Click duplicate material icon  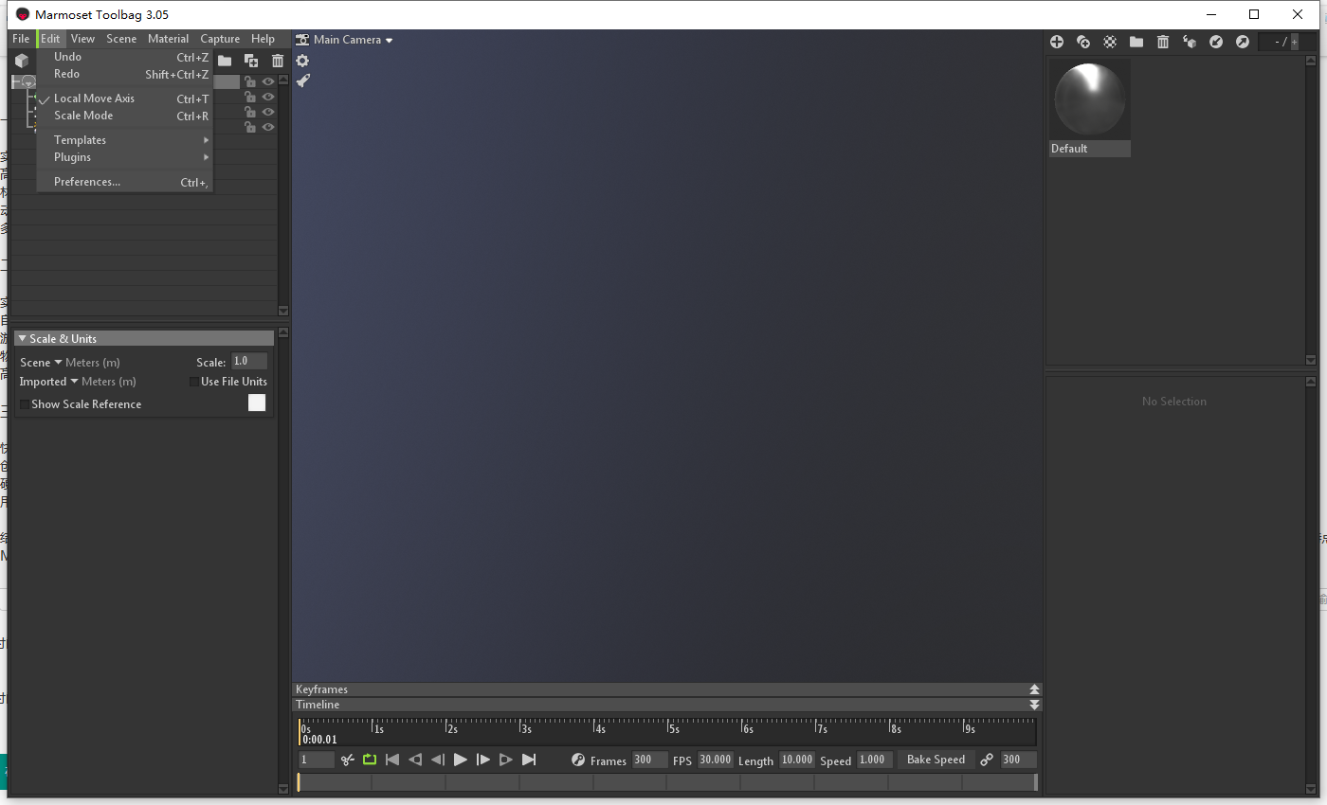pos(1083,42)
